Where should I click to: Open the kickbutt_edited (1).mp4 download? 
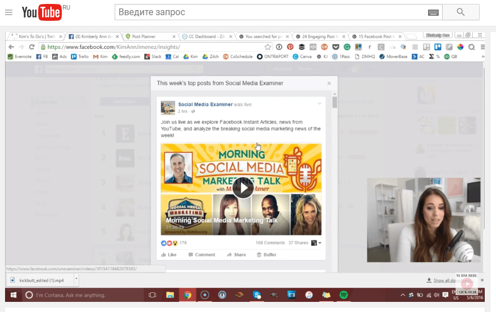point(40,281)
